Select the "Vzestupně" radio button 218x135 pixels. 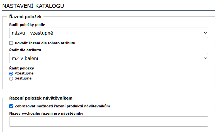[x=11, y=73]
